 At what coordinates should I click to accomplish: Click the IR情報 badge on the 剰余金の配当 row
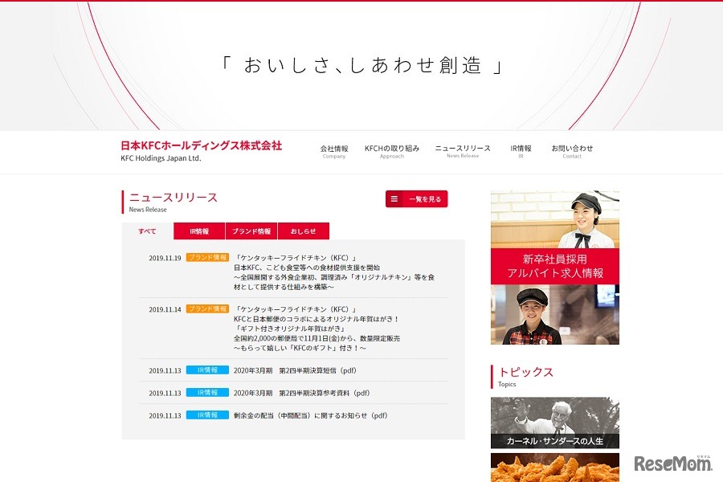coord(205,416)
